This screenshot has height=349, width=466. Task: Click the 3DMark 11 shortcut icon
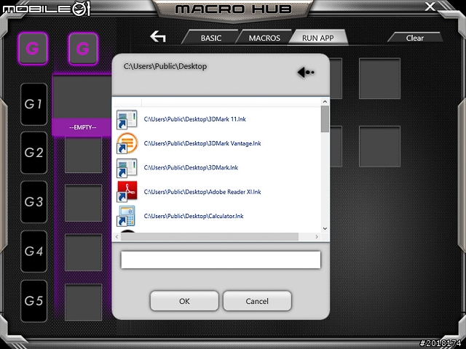pos(127,119)
